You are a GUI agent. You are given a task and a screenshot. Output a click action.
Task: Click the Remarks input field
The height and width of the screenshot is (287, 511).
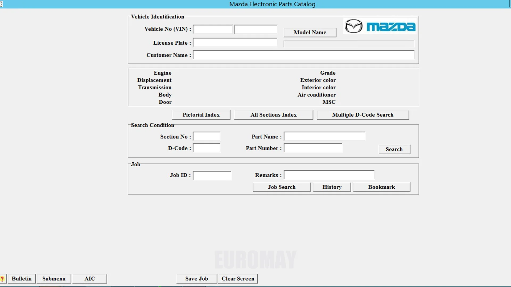tap(329, 175)
